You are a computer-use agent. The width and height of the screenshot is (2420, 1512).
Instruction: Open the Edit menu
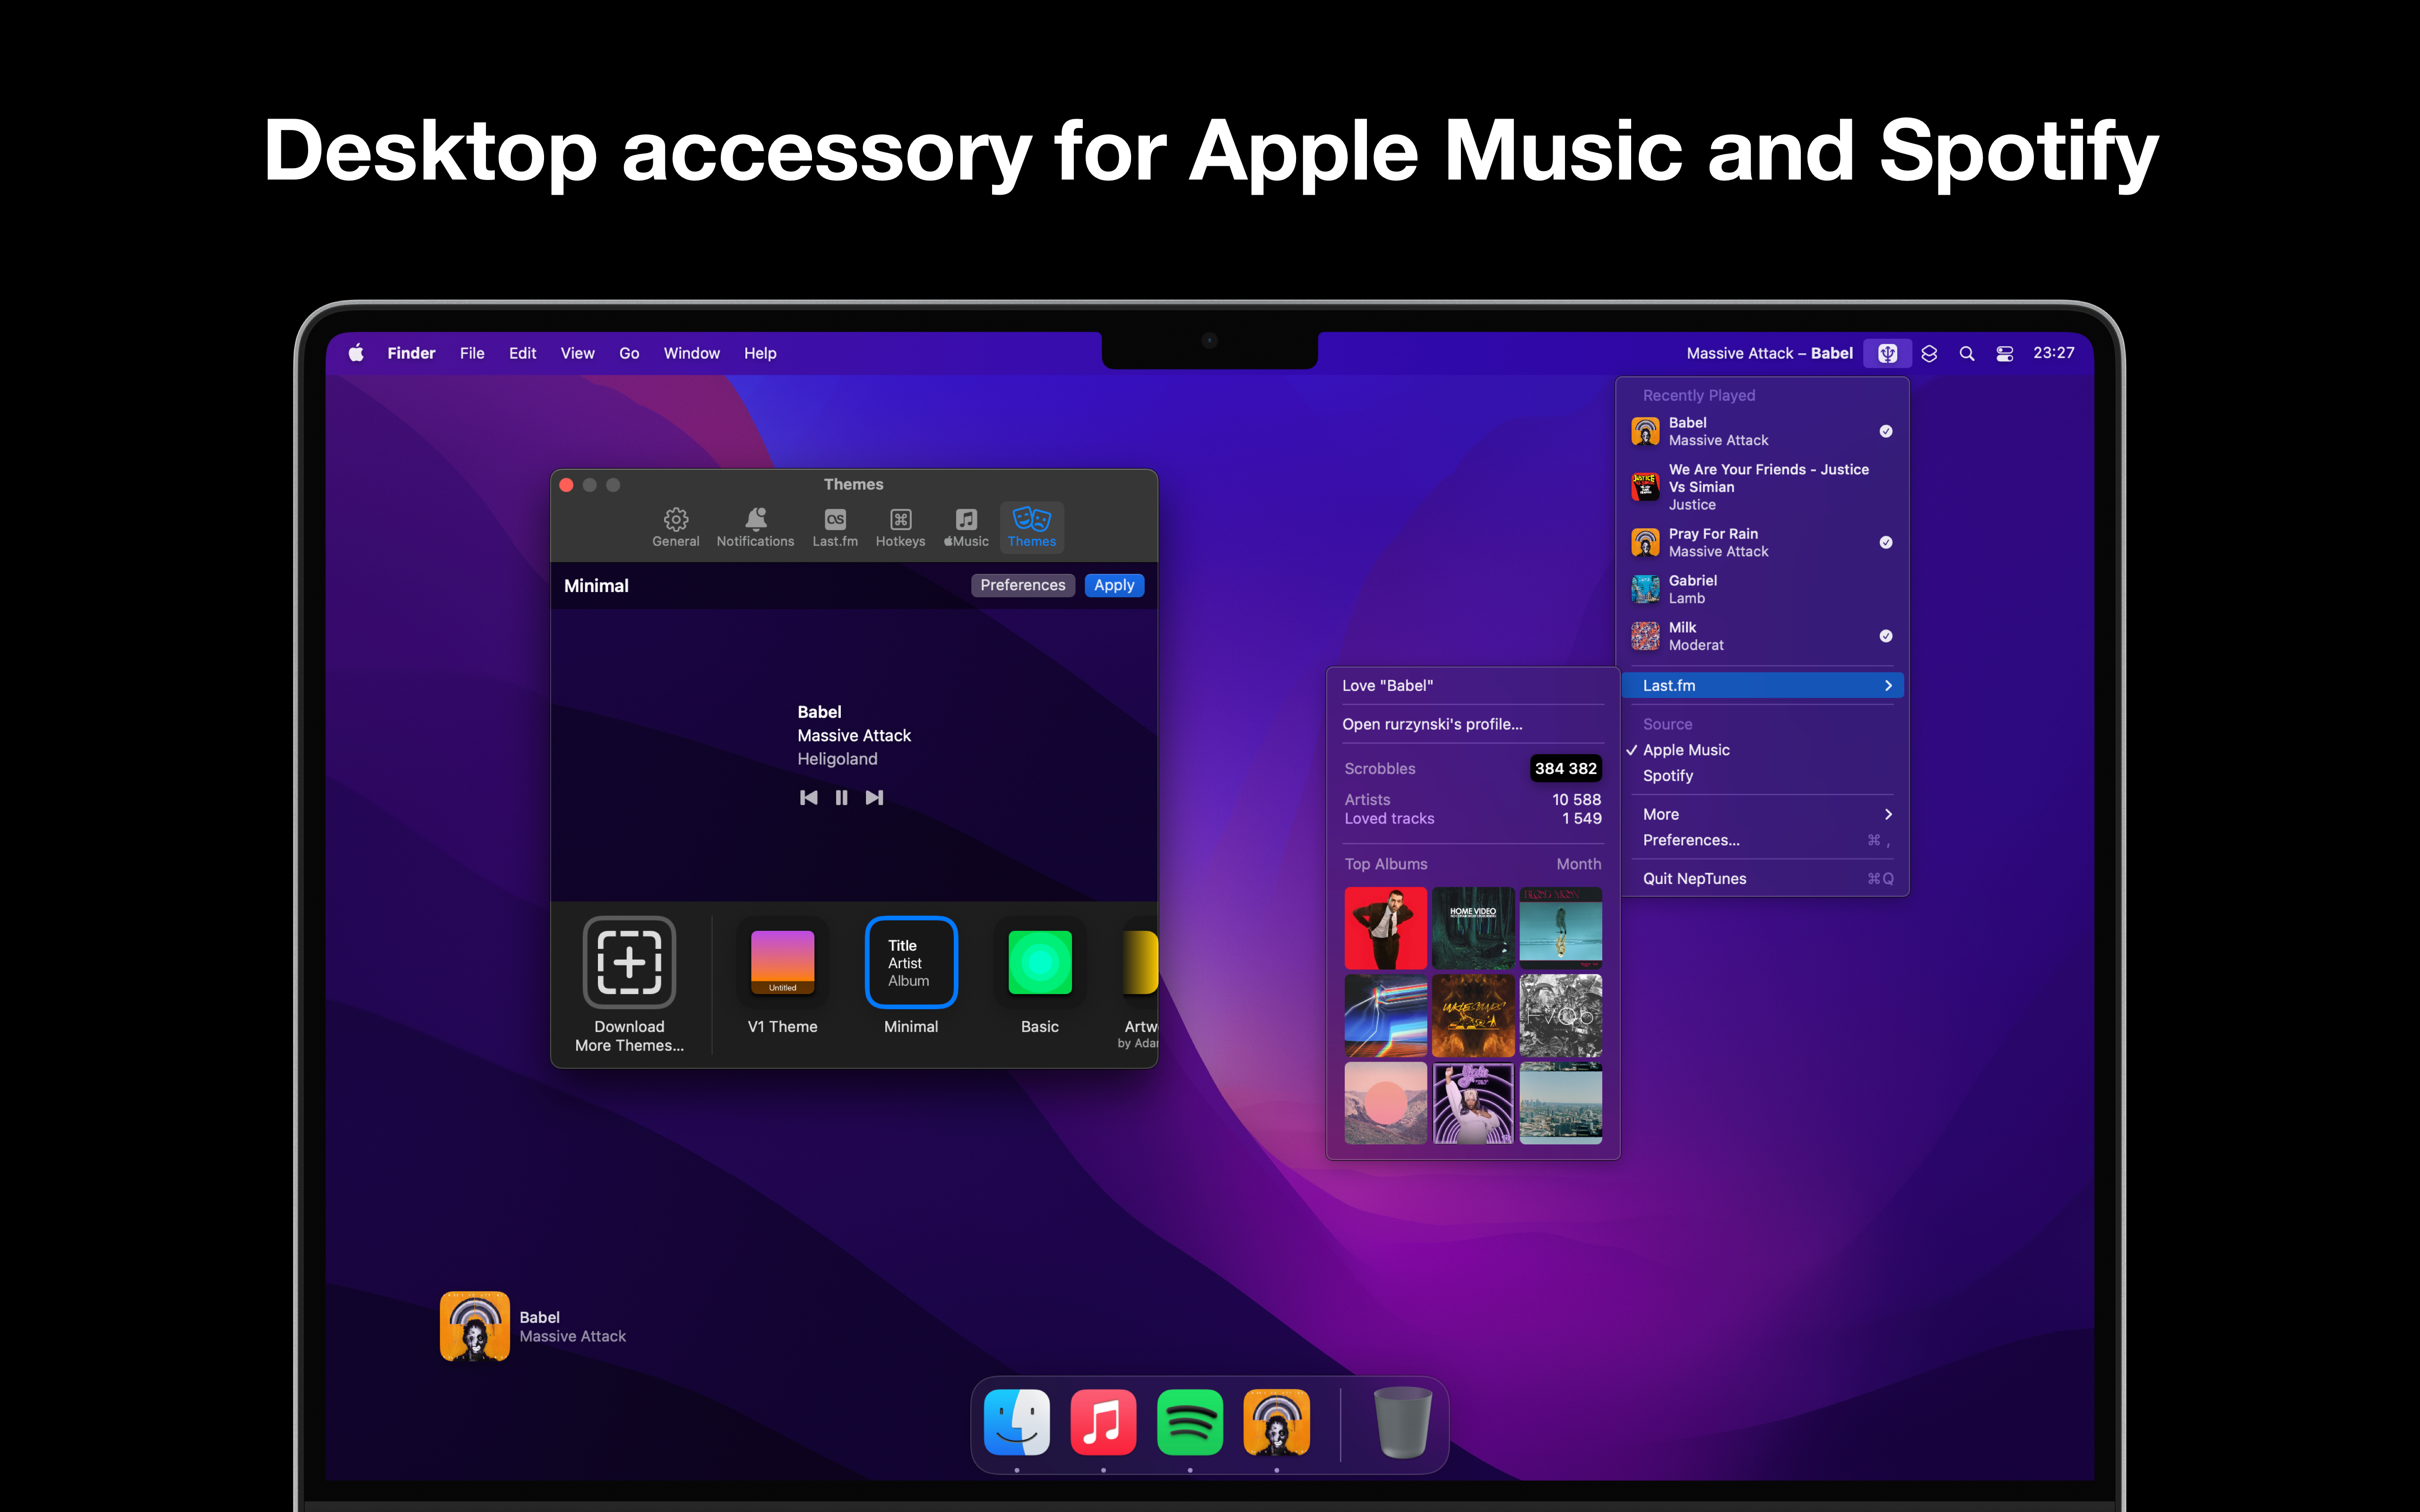coord(522,353)
